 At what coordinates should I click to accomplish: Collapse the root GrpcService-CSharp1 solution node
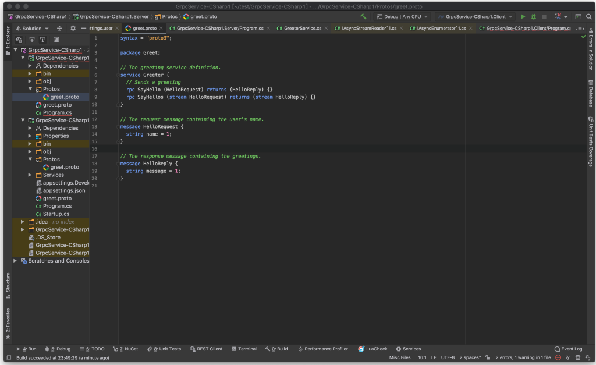pyautogui.click(x=16, y=50)
